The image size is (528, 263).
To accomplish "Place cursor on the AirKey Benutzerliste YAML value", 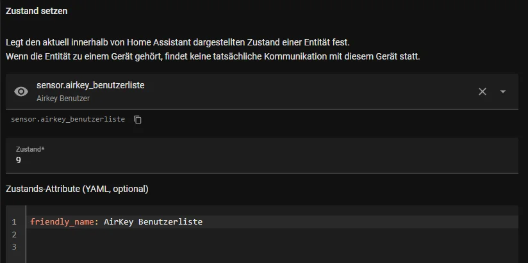I will [153, 222].
